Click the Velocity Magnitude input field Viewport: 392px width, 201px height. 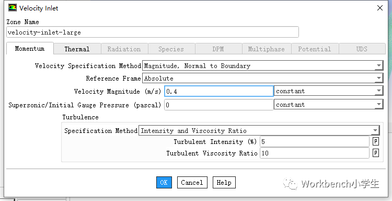[x=219, y=92]
